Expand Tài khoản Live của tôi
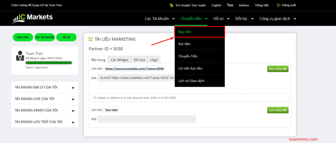This screenshot has height=143, width=336. click(45, 99)
